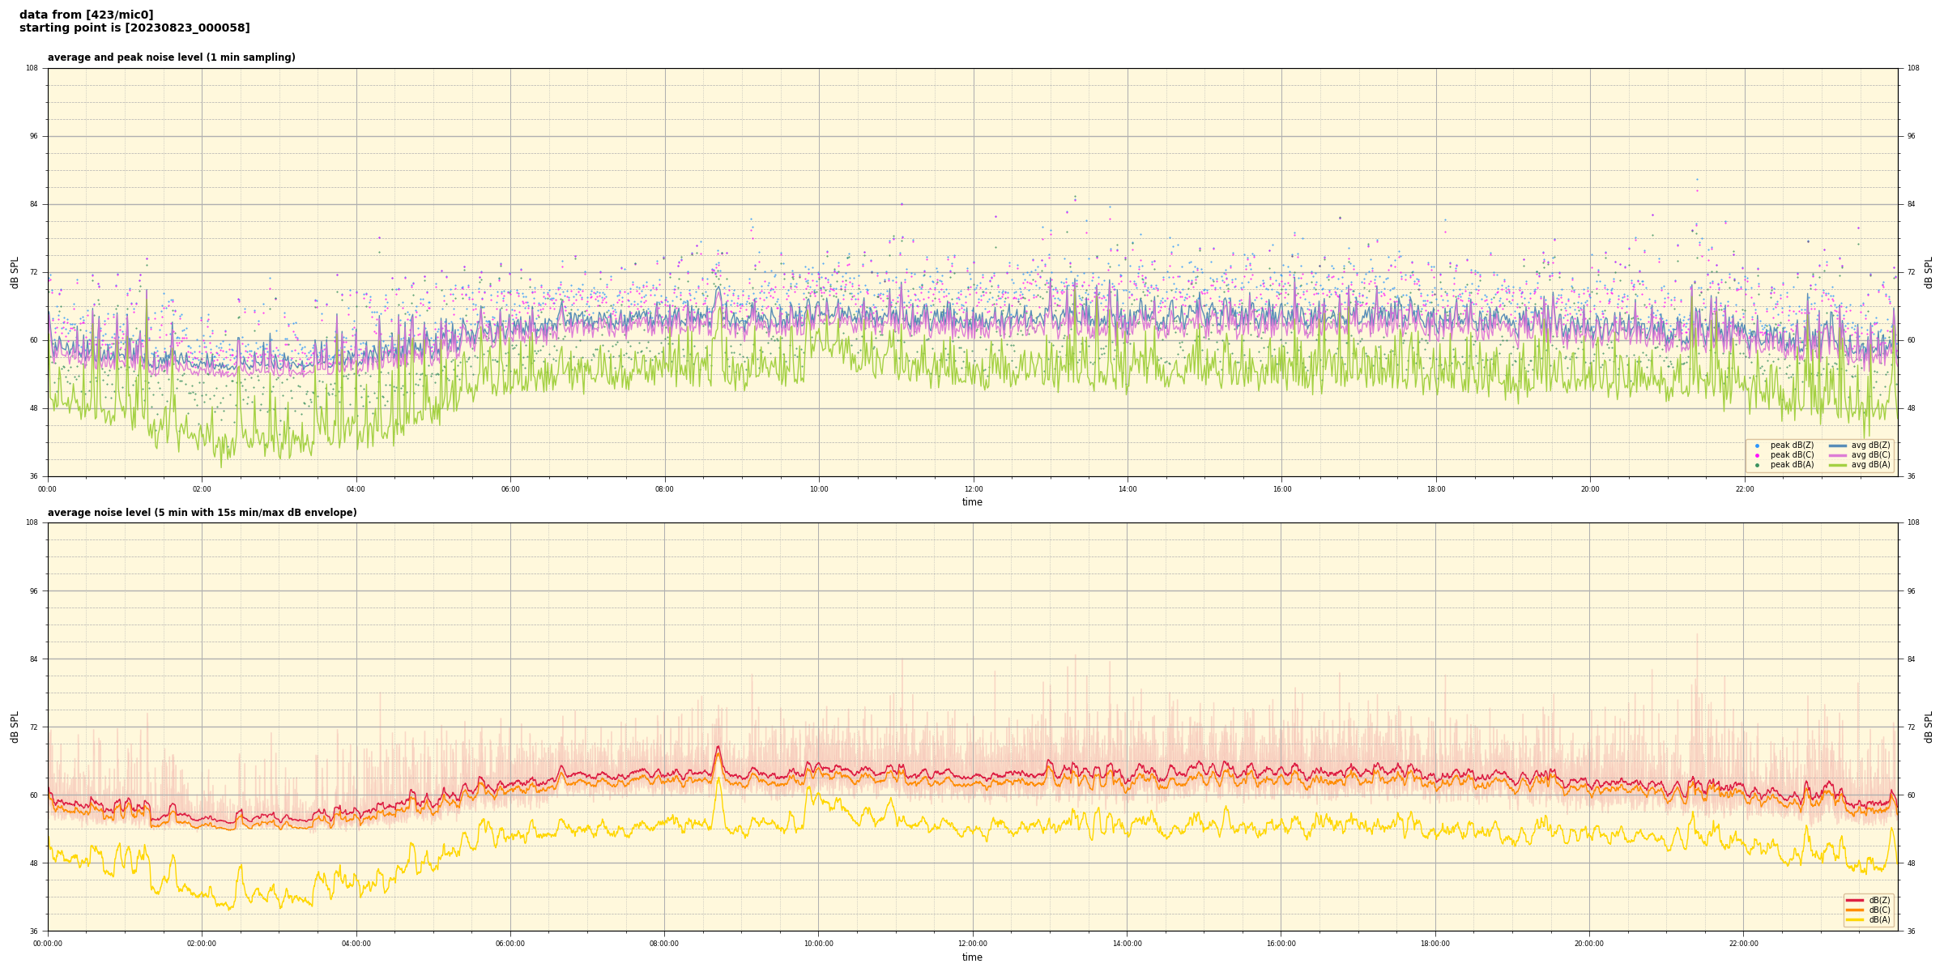Click the orange dB(C) swatch in bottom legend
Screen dimensions: 1944x972
pyautogui.click(x=1855, y=910)
